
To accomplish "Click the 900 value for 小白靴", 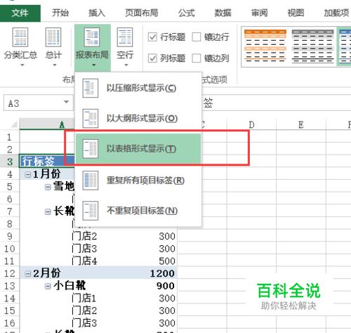I will 166,286.
